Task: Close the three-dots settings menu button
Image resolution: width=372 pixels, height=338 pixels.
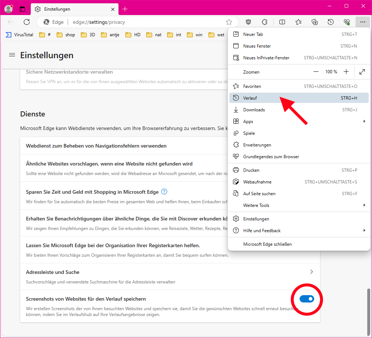Action: [362, 22]
